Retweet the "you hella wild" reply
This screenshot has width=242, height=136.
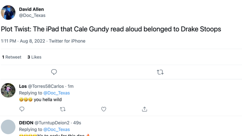(63, 109)
